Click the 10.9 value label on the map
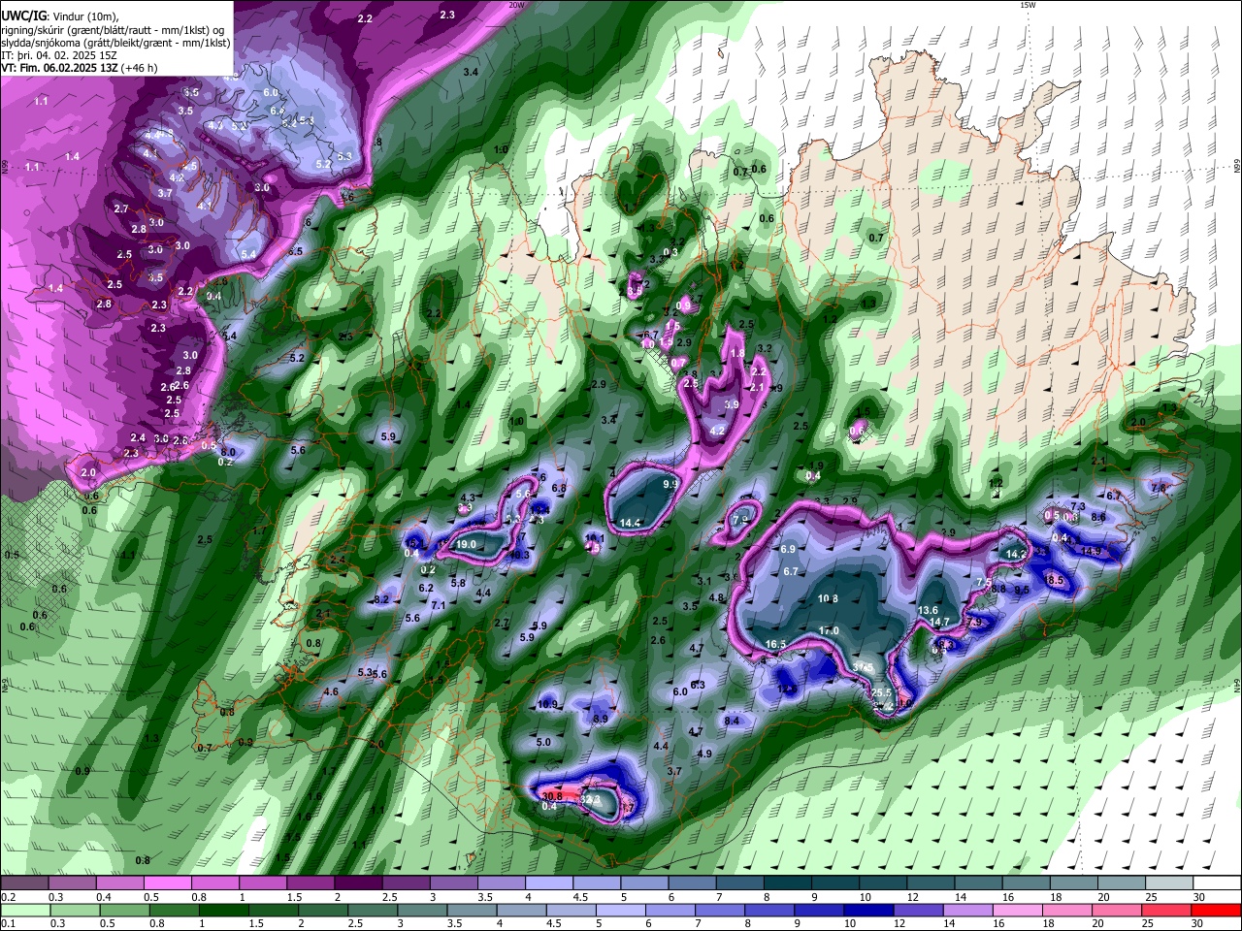 548,704
